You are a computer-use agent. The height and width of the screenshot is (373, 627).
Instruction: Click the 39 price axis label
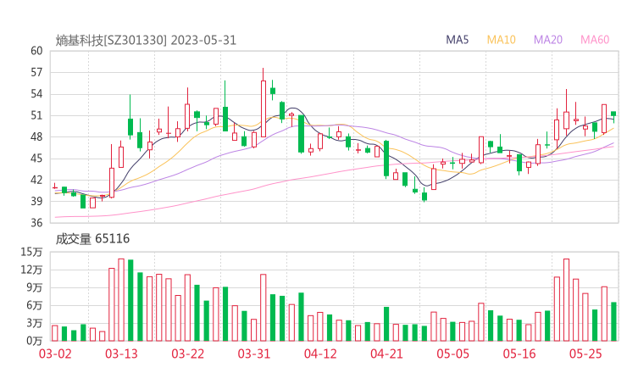(x=36, y=201)
